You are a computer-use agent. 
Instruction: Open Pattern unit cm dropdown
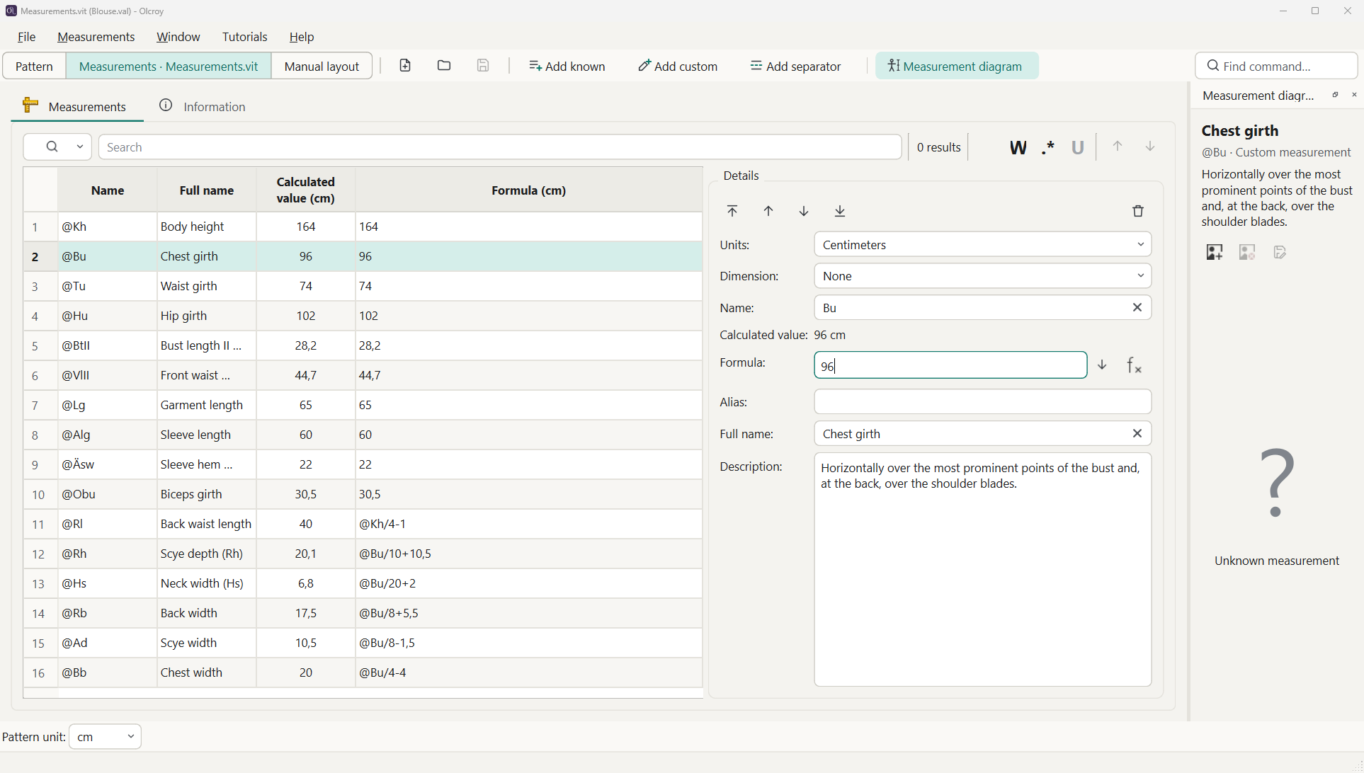coord(106,737)
